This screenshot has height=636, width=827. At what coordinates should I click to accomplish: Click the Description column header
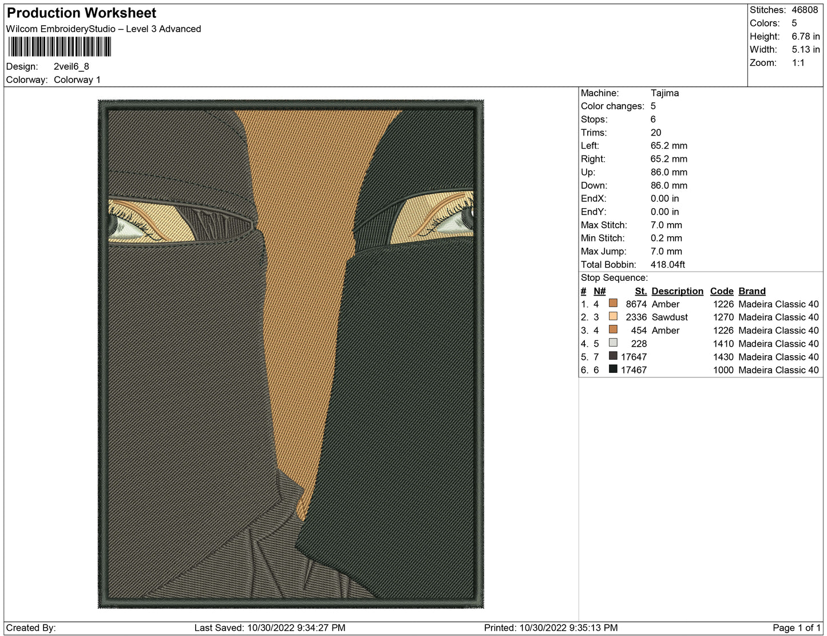[x=677, y=291]
